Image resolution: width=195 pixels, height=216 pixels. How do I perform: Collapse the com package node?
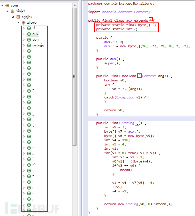(2, 5)
